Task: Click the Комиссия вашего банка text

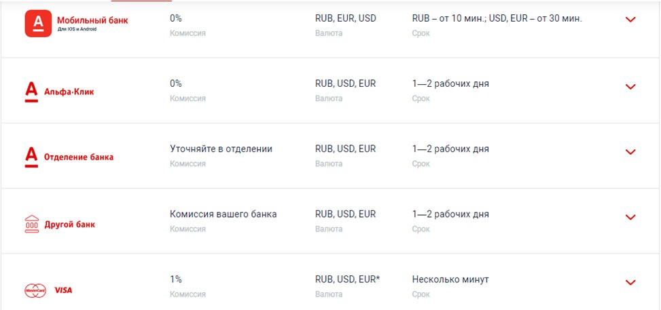Action: click(224, 214)
